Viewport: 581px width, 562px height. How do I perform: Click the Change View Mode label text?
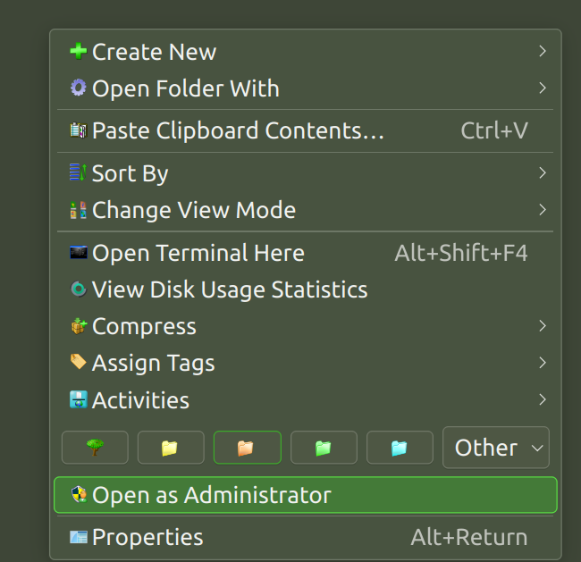194,211
